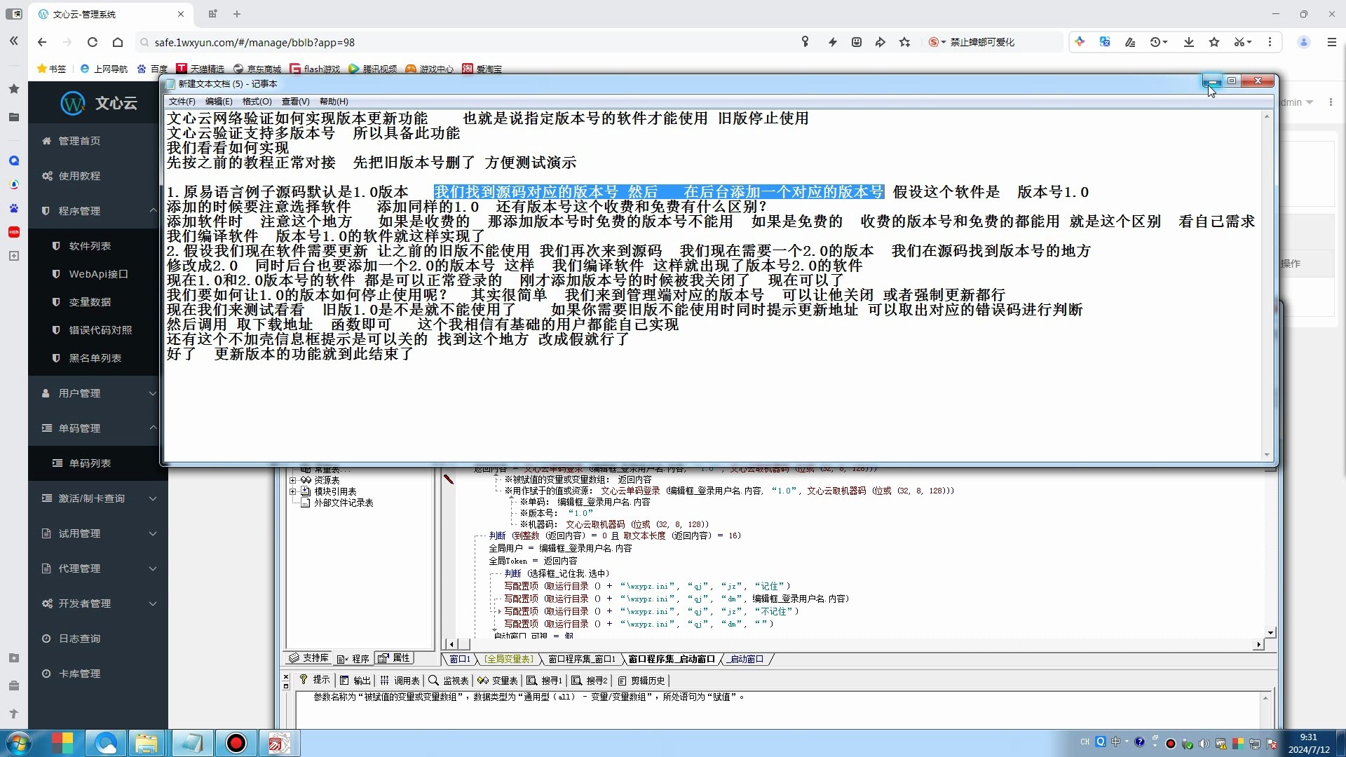
Task: Click the volume icon in the system tray
Action: click(x=1204, y=743)
